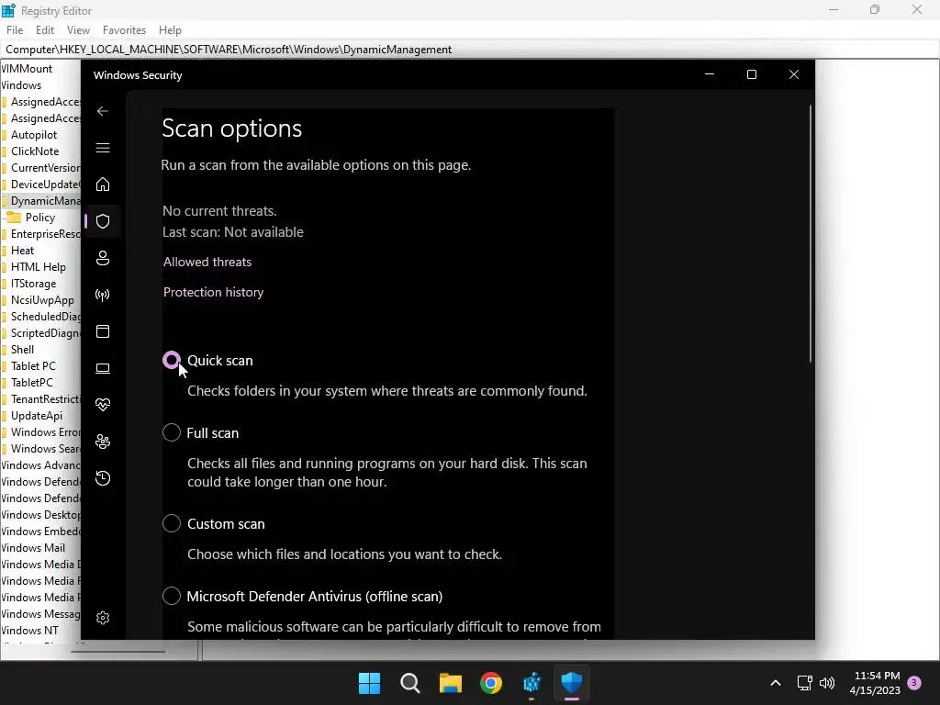Select the TabletPC registry key

point(32,383)
